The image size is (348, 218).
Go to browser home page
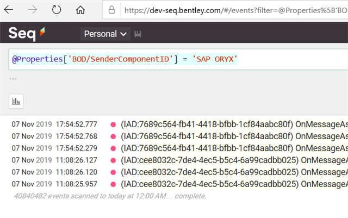(80, 10)
